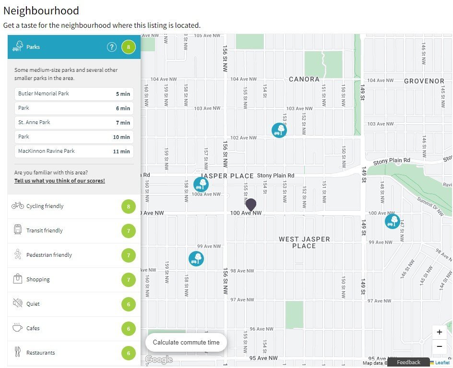Open the Quiet score section
Viewport: 453px width, 368px height.
[x=74, y=304]
